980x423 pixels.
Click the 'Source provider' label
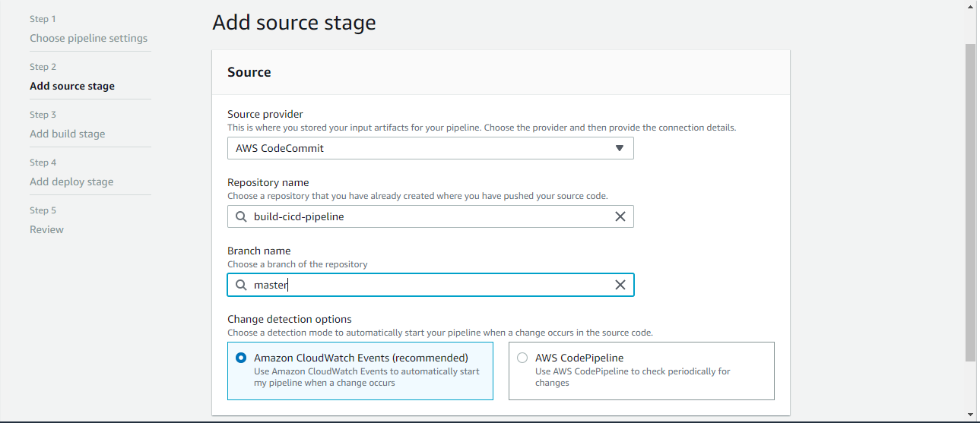click(x=265, y=114)
